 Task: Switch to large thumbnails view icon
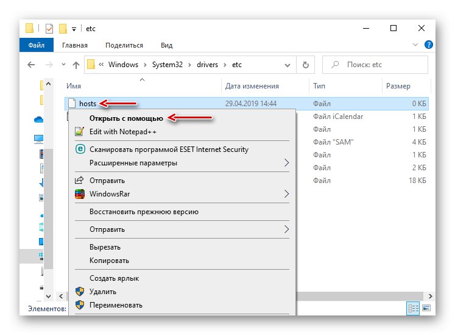426,308
